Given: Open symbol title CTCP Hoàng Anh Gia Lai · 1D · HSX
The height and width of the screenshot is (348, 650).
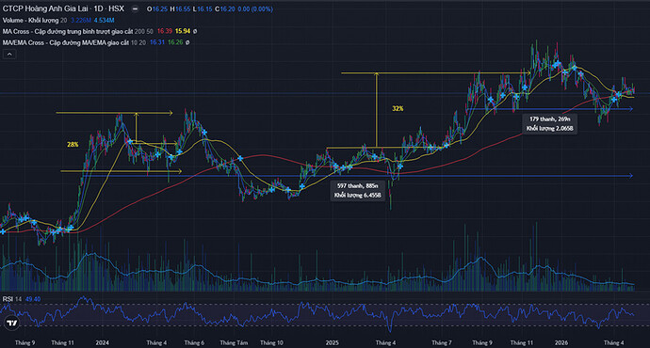Looking at the screenshot, I should [x=63, y=8].
